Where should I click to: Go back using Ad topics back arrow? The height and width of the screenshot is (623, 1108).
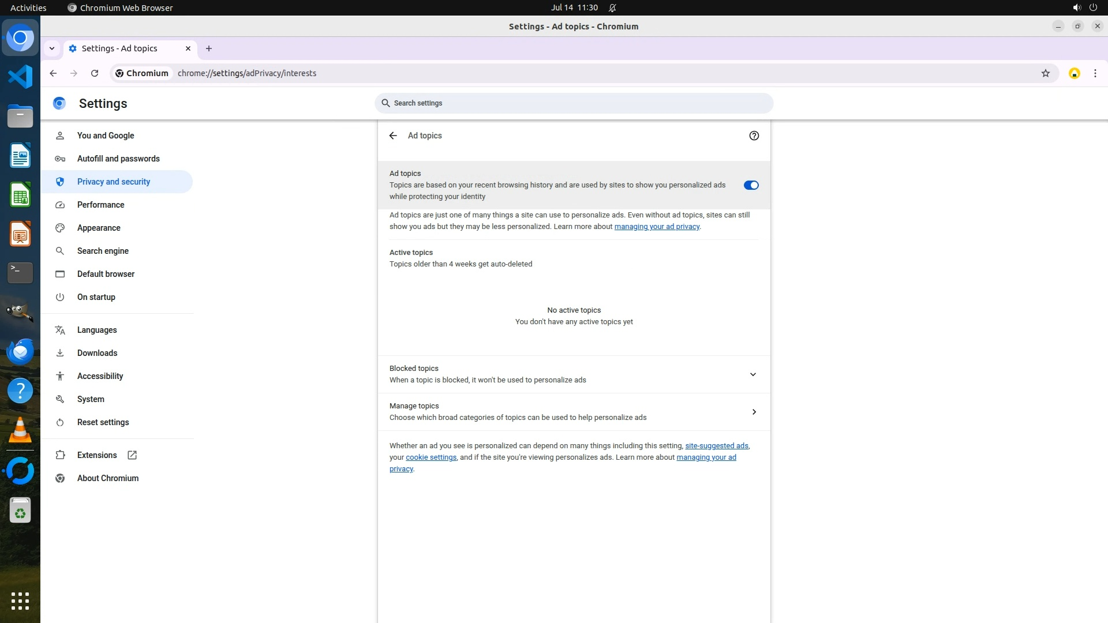click(x=393, y=136)
